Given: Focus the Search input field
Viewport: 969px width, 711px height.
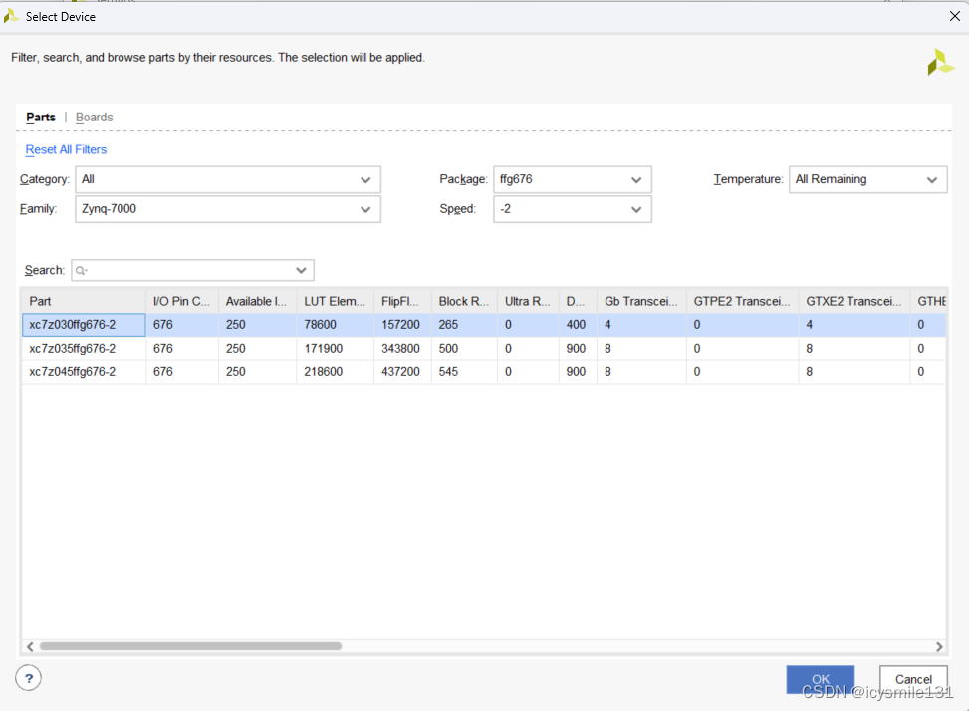Looking at the screenshot, I should (x=192, y=271).
